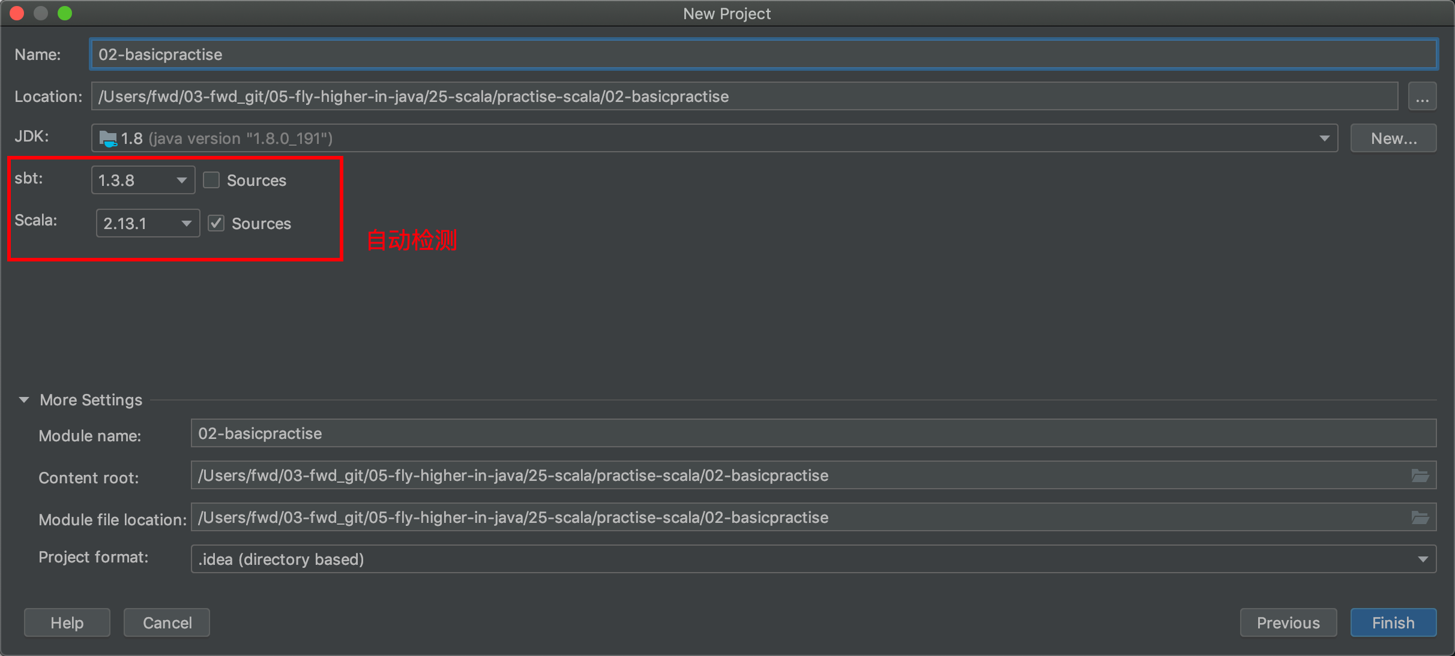Image resolution: width=1455 pixels, height=656 pixels.
Task: Enable the sbt Sources checkbox
Action: (x=211, y=180)
